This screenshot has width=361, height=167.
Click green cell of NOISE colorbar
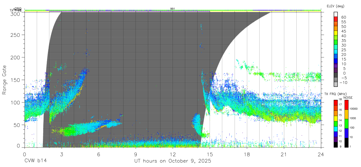pos(346,124)
